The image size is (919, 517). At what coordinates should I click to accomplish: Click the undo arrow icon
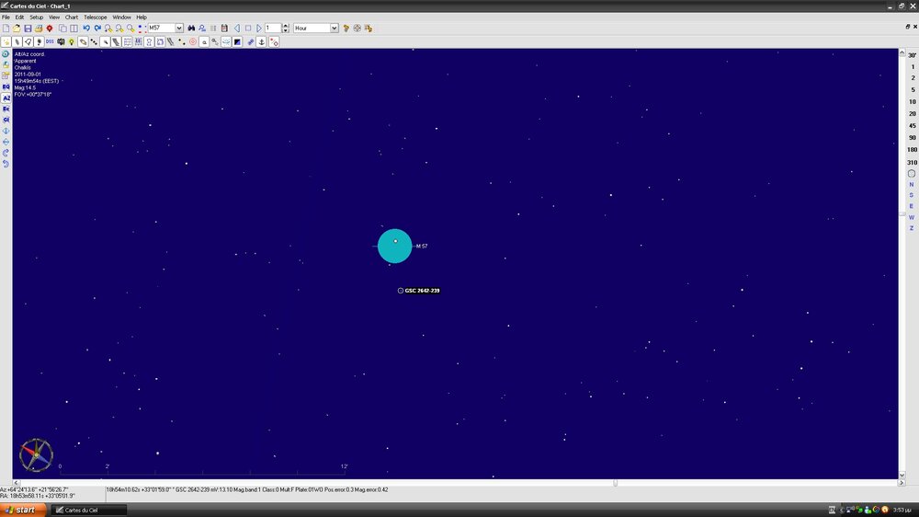(x=85, y=29)
